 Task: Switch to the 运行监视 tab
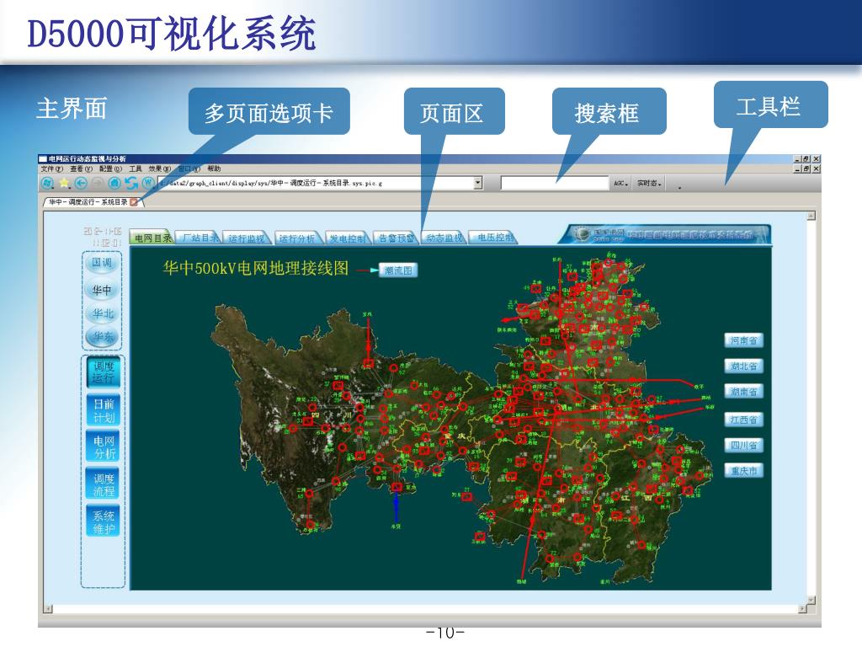click(247, 238)
